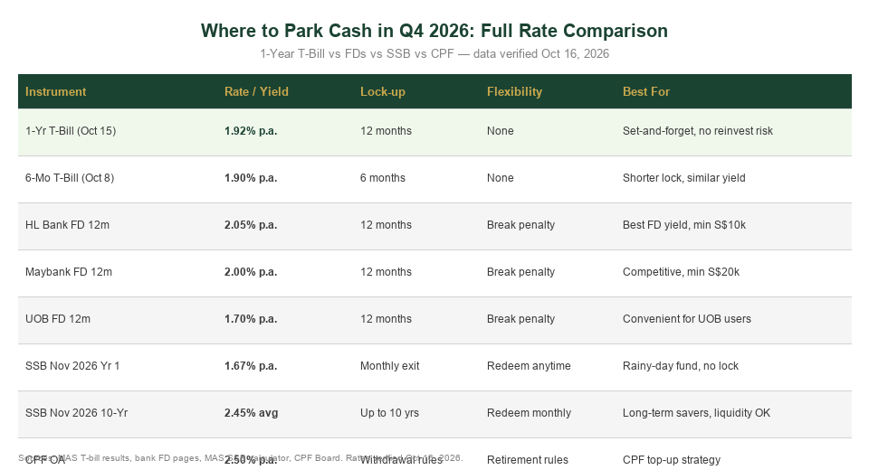
Task: Click 'Convenient for UOB users' cell
Action: 686,319
